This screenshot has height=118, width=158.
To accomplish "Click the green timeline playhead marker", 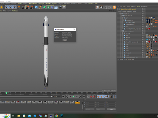I will pyautogui.click(x=7, y=93).
